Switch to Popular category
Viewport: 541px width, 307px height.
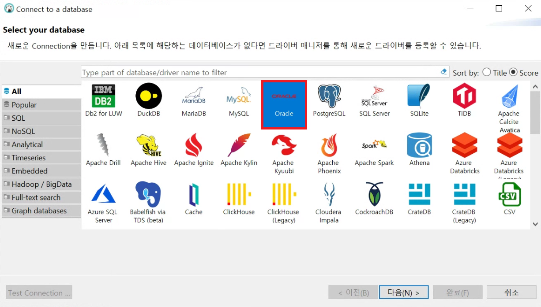pyautogui.click(x=41, y=105)
